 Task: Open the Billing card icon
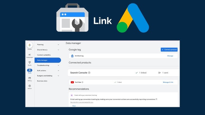pos(30,78)
